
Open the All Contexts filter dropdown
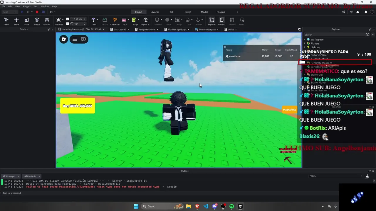(32, 176)
